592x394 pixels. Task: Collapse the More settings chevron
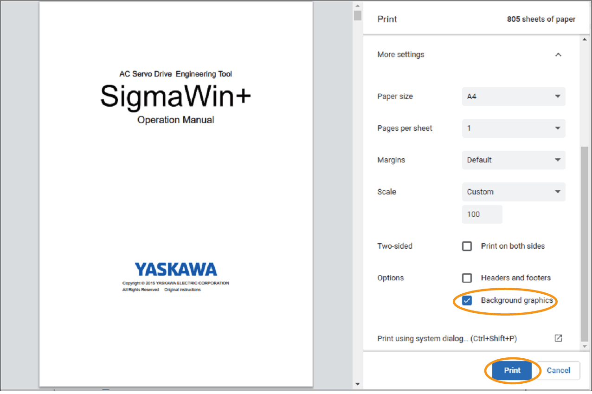(558, 55)
